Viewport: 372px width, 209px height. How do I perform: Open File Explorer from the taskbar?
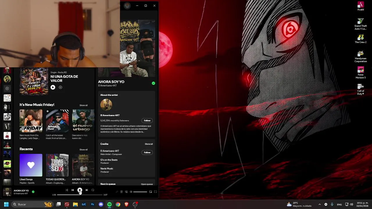point(75,204)
